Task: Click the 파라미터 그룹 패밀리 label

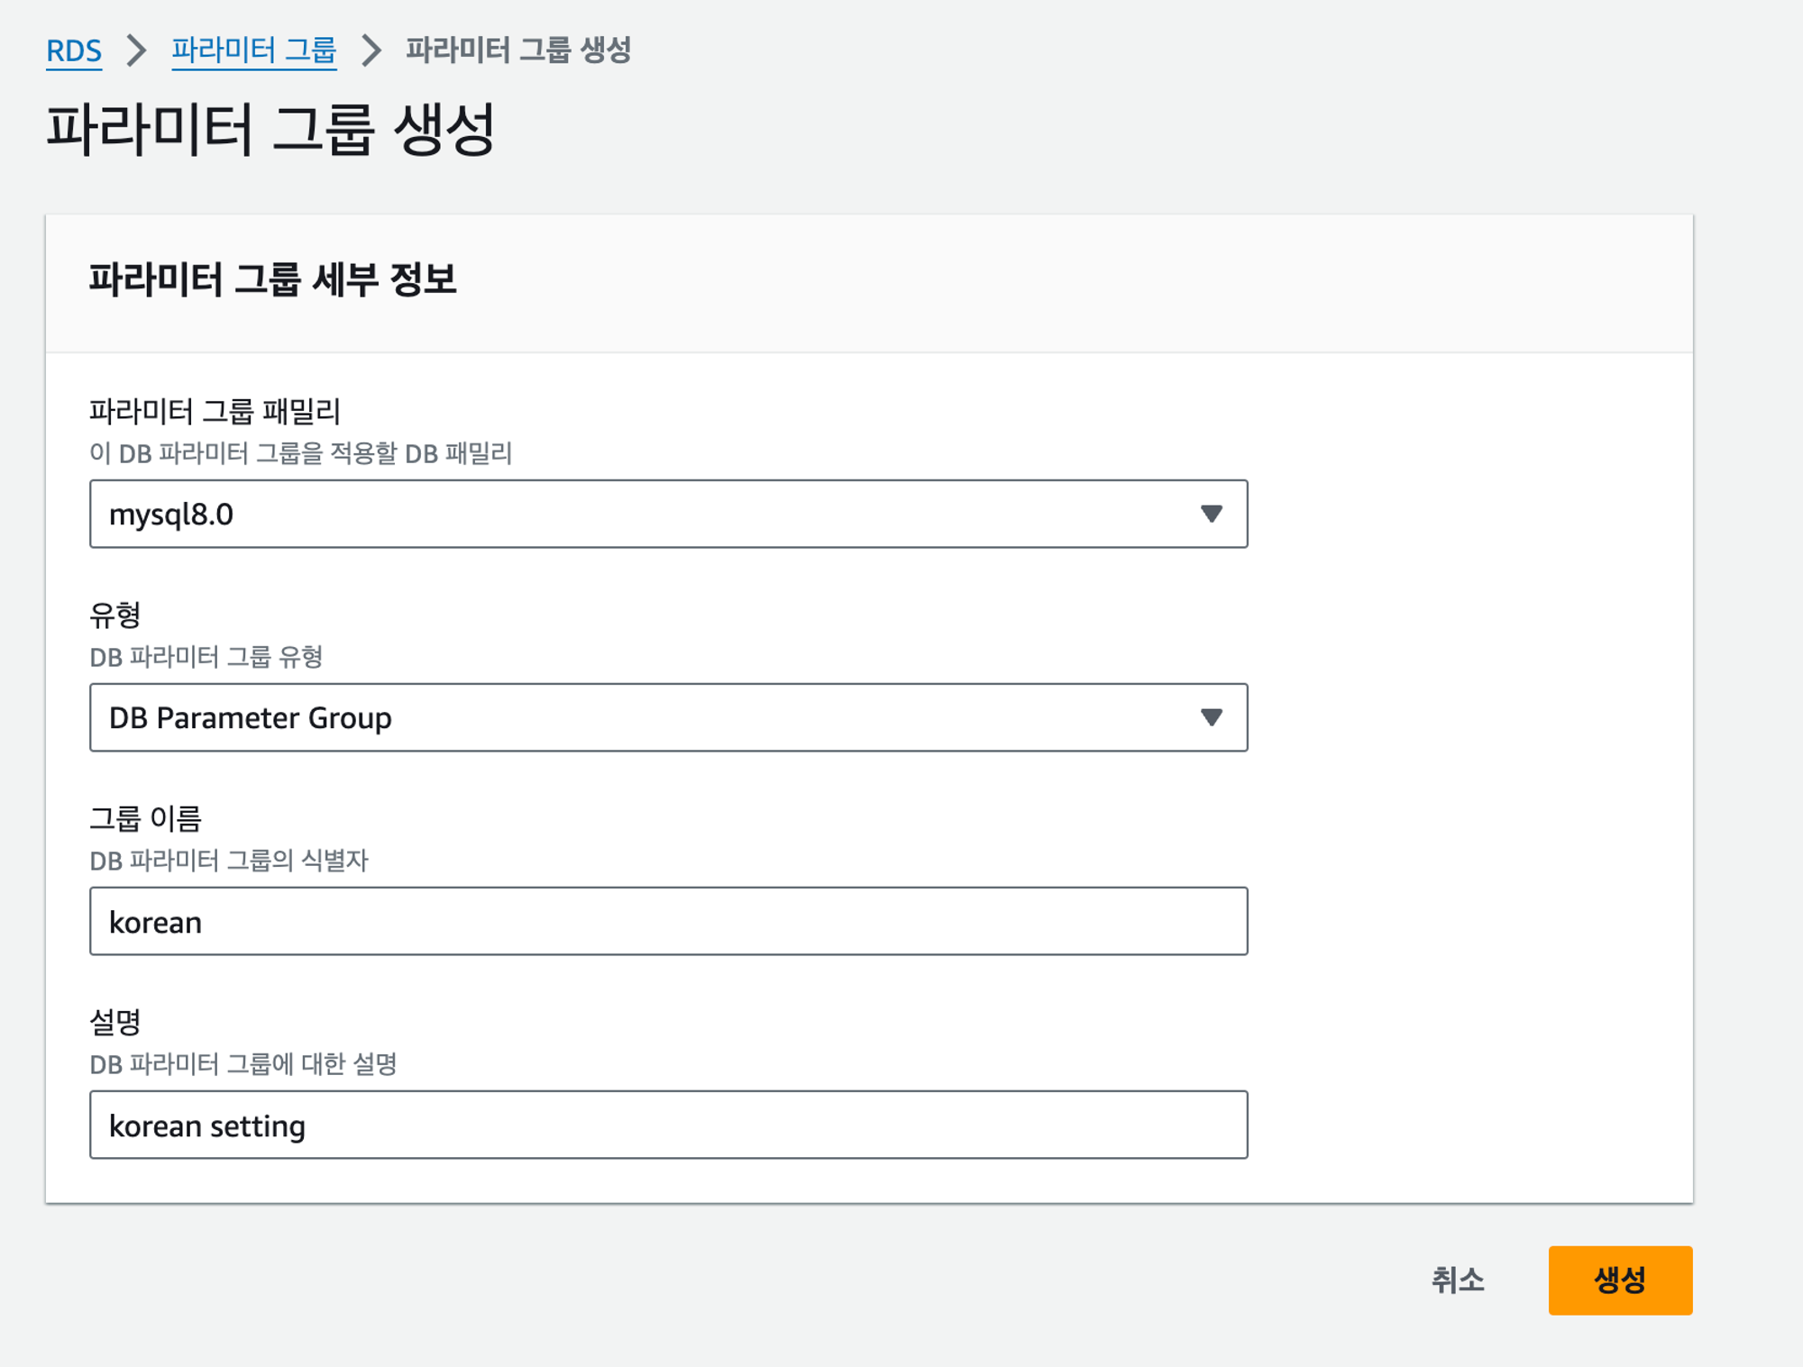Action: click(x=215, y=412)
